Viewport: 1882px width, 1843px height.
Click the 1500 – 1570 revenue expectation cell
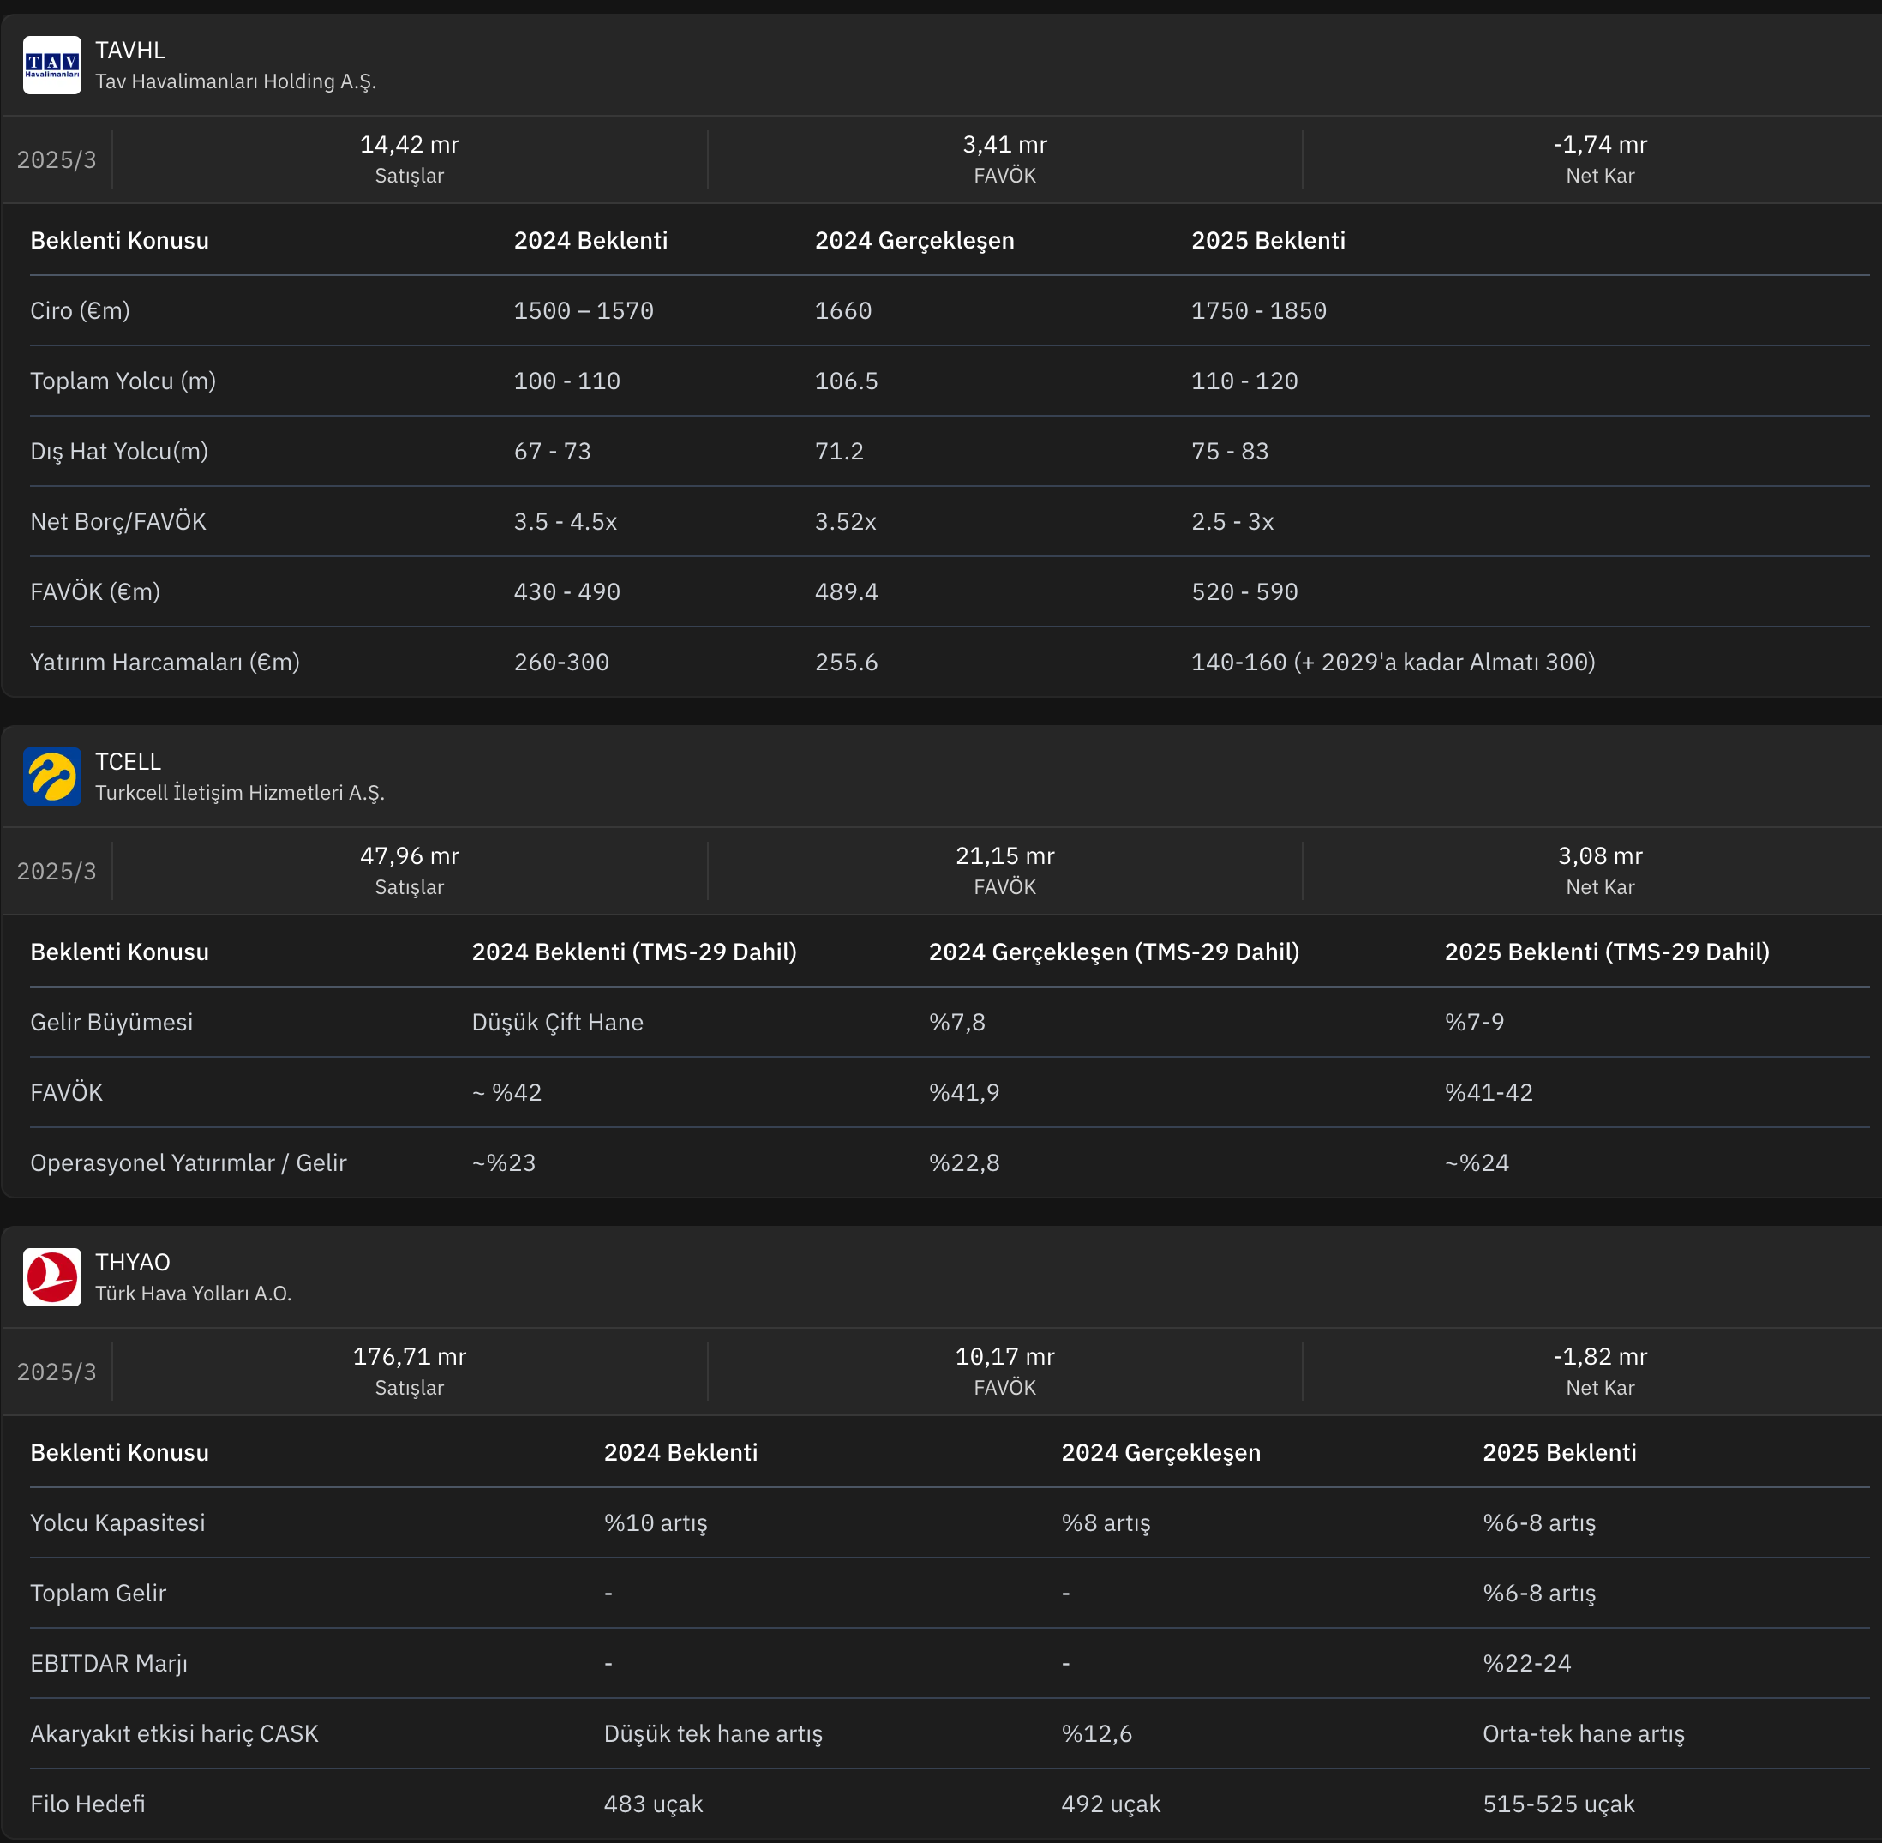click(x=584, y=310)
